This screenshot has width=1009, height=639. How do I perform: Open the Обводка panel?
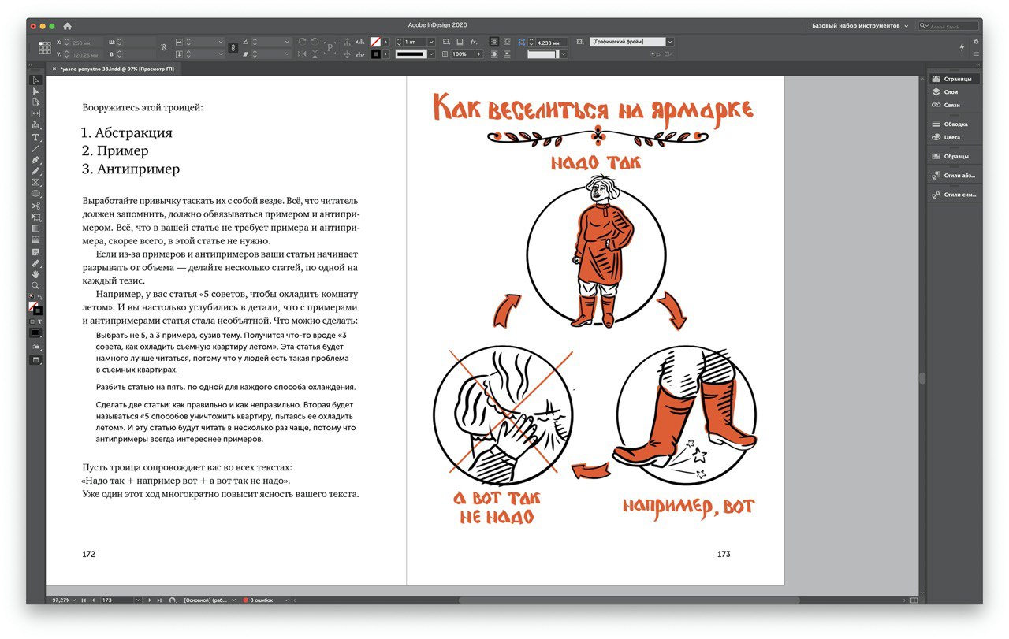[x=954, y=124]
